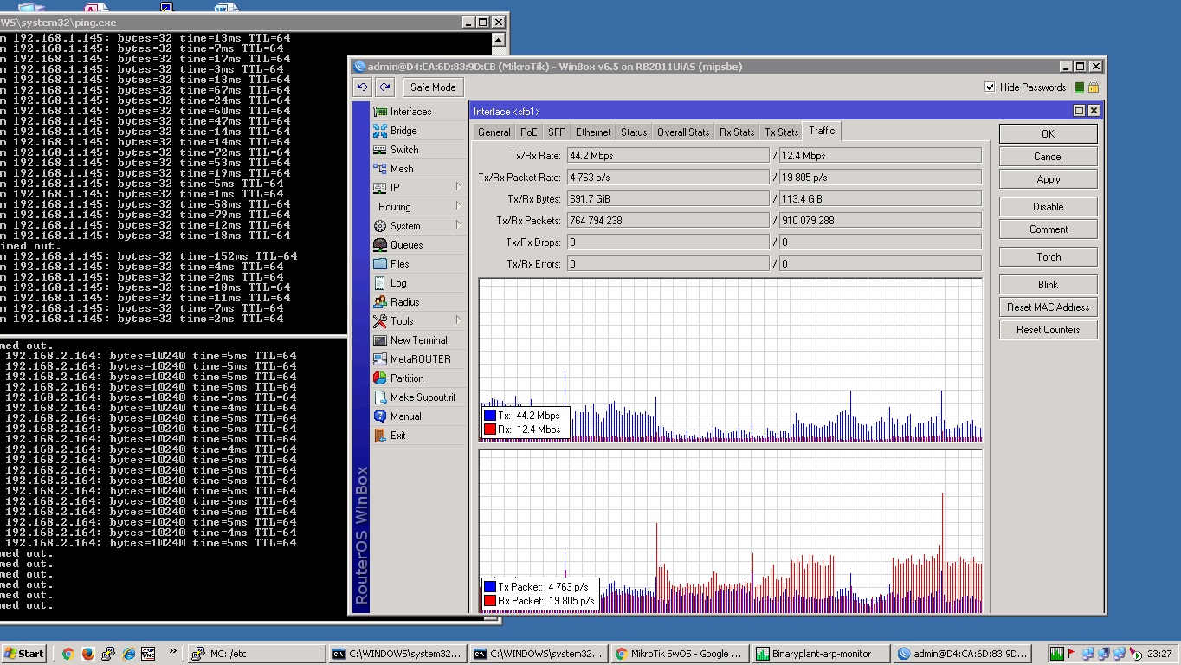The height and width of the screenshot is (665, 1181).
Task: Click the Torch button
Action: tap(1049, 257)
